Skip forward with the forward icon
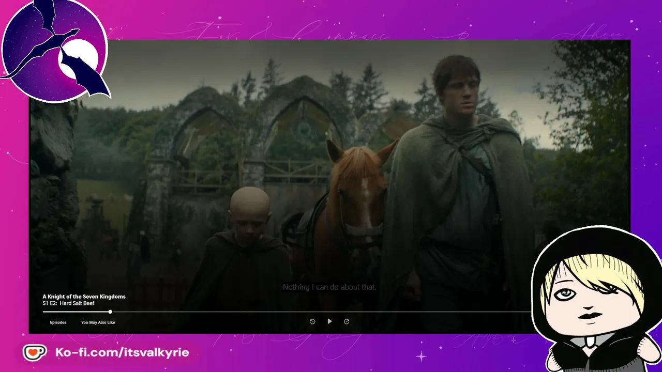The height and width of the screenshot is (372, 662). click(x=347, y=321)
